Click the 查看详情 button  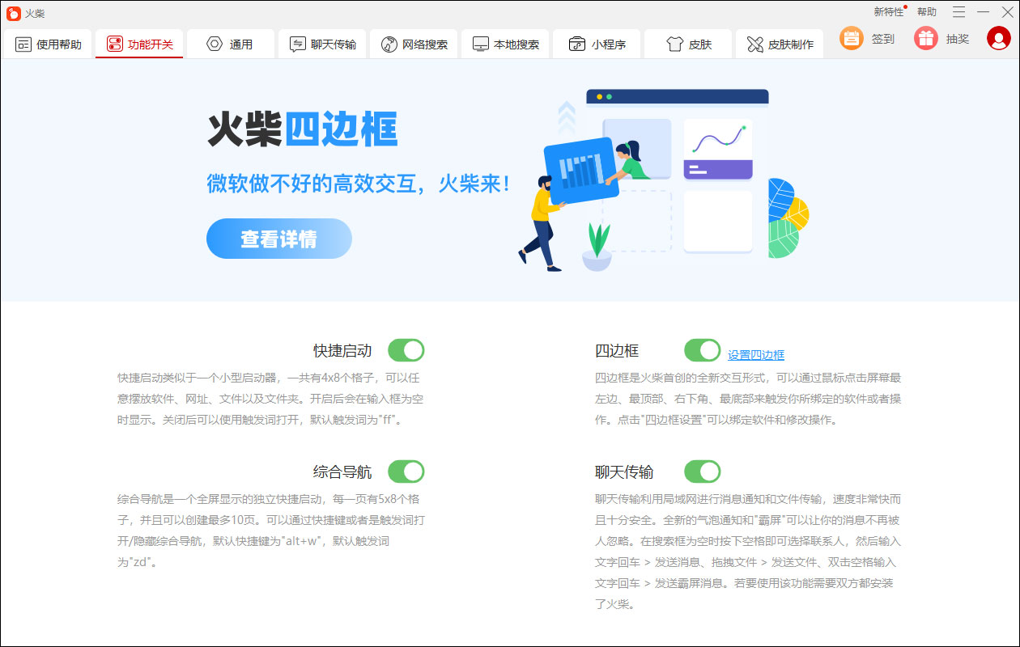tap(278, 239)
